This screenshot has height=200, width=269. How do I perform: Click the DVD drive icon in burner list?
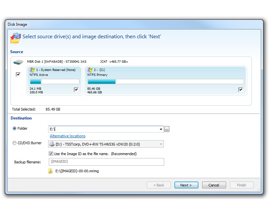point(52,144)
